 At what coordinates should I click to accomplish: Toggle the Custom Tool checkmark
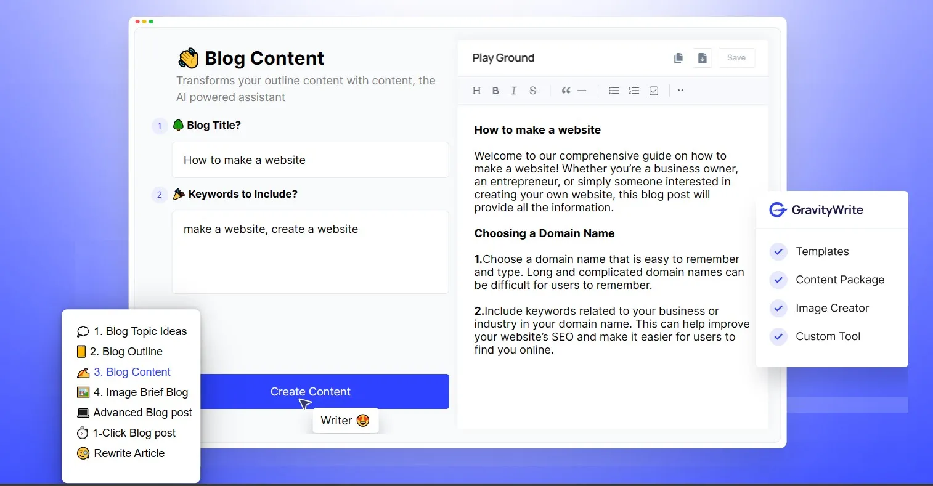(x=778, y=336)
